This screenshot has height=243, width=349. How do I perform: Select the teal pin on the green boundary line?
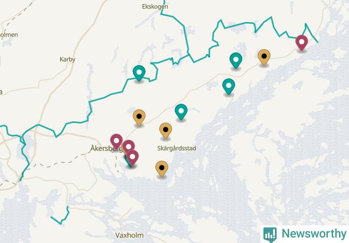pos(139,73)
